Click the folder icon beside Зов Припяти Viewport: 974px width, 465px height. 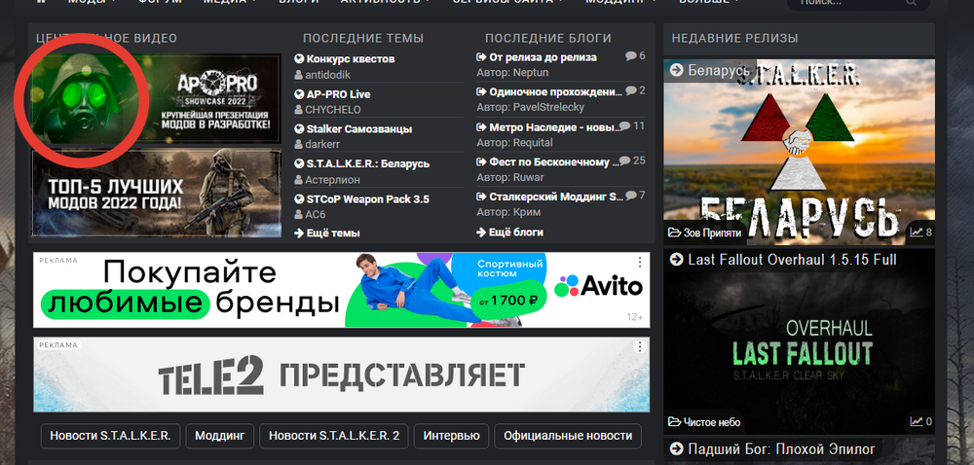(675, 233)
